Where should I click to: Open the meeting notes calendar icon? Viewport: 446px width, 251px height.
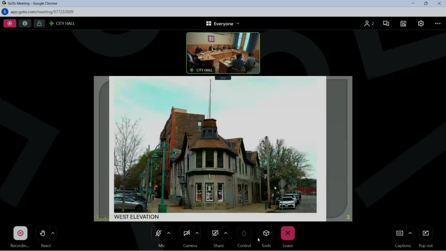(x=403, y=23)
